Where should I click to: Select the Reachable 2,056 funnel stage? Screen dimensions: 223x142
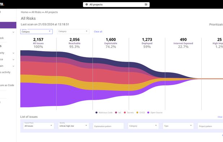75,43
